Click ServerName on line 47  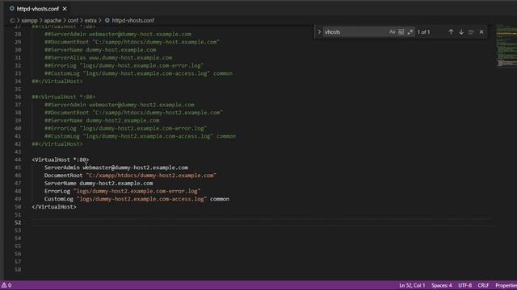click(x=61, y=184)
